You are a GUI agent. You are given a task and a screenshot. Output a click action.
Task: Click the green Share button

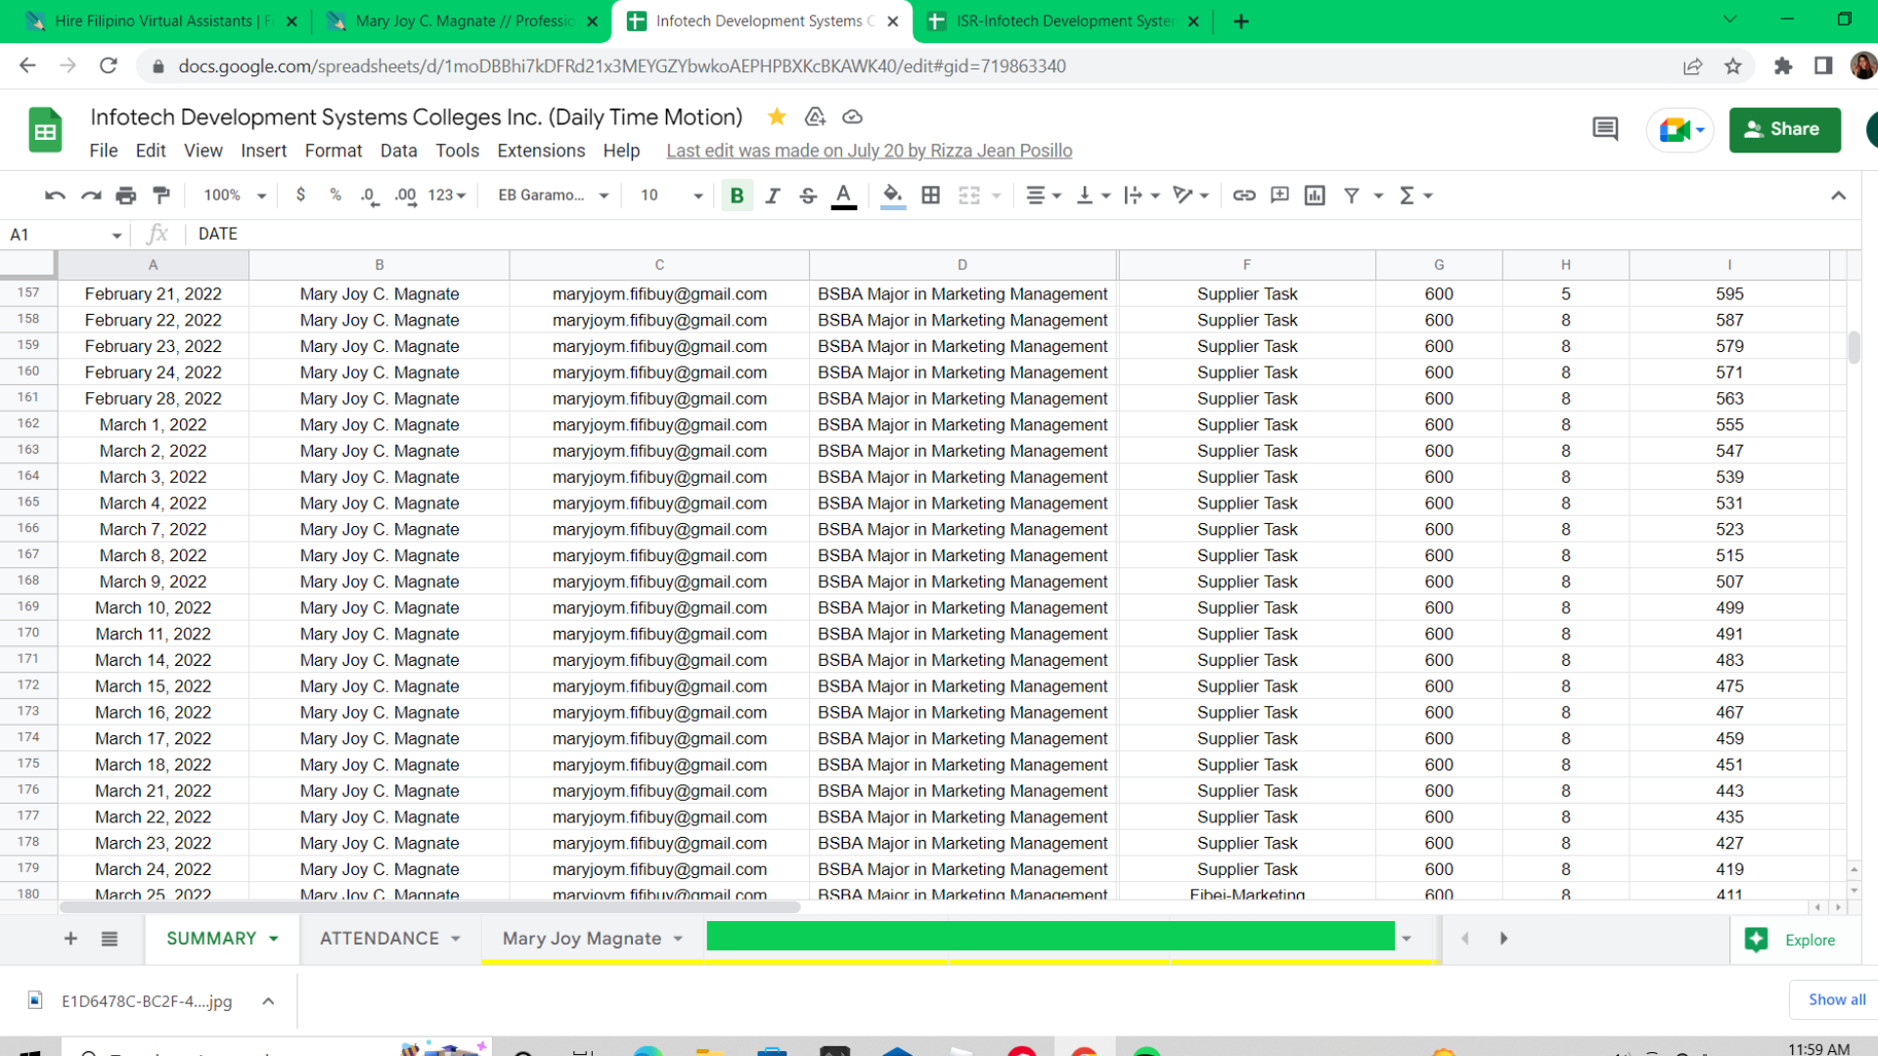(1784, 129)
